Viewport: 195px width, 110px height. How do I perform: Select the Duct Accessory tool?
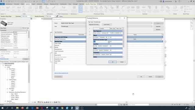click(24, 9)
